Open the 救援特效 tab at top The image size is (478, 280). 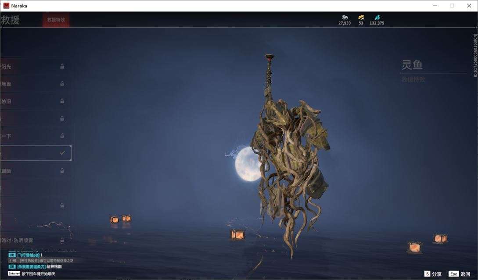pyautogui.click(x=56, y=20)
